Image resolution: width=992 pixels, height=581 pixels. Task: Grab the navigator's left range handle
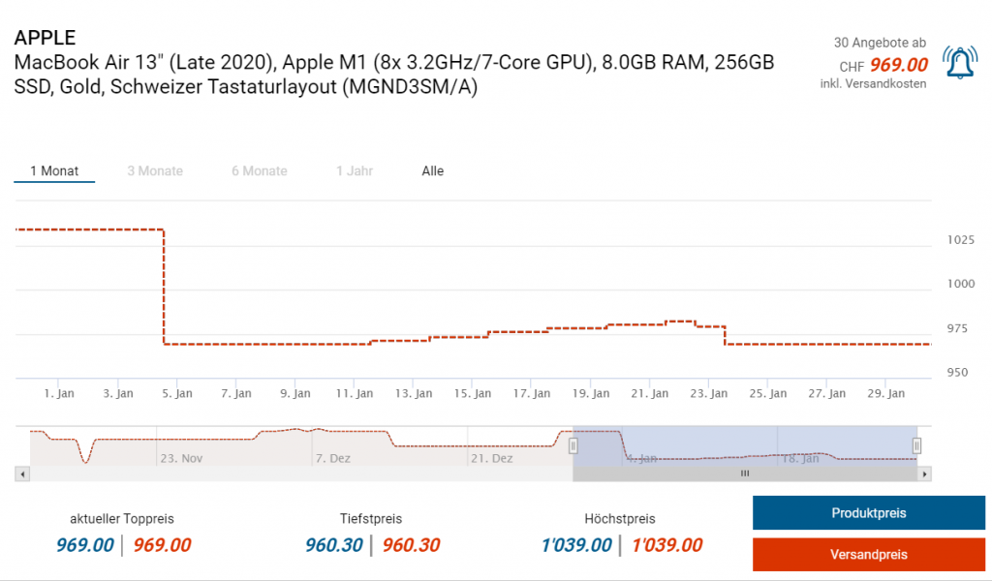[573, 445]
